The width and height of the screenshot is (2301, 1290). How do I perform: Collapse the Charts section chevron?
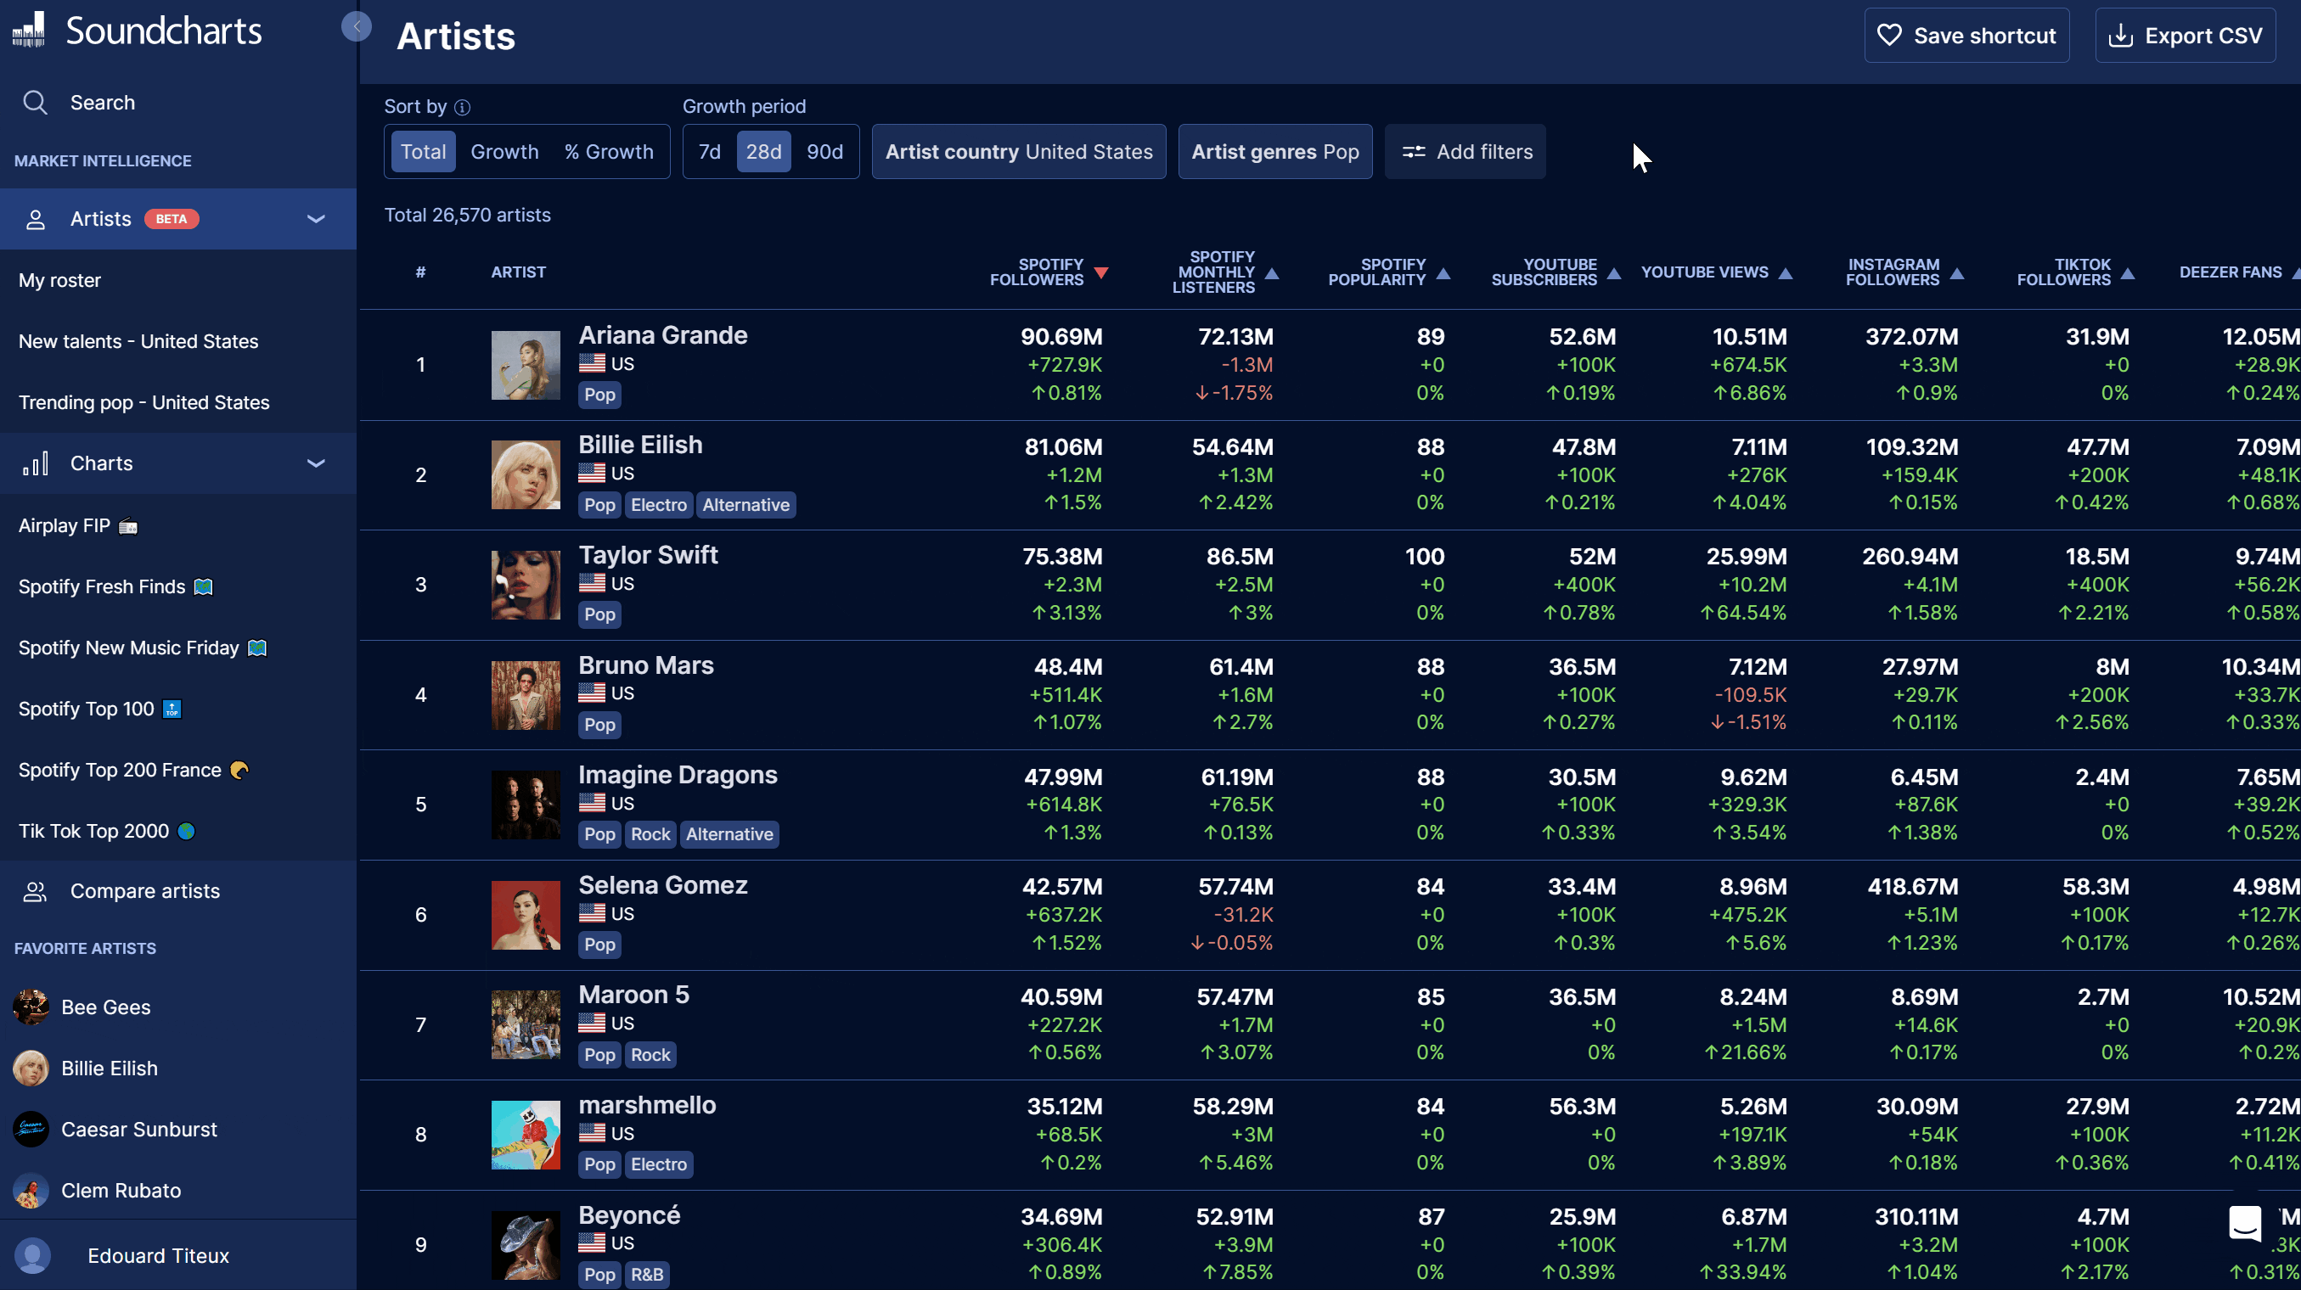pyautogui.click(x=316, y=463)
